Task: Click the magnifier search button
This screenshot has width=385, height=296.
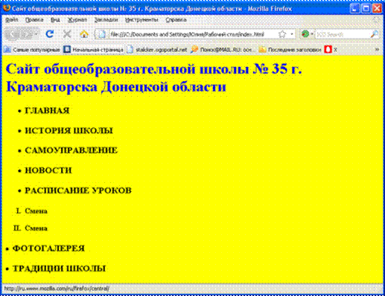Action: pos(375,34)
